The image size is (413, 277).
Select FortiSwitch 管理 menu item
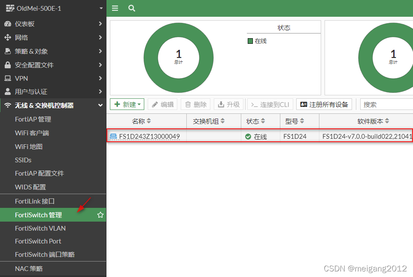coord(53,215)
